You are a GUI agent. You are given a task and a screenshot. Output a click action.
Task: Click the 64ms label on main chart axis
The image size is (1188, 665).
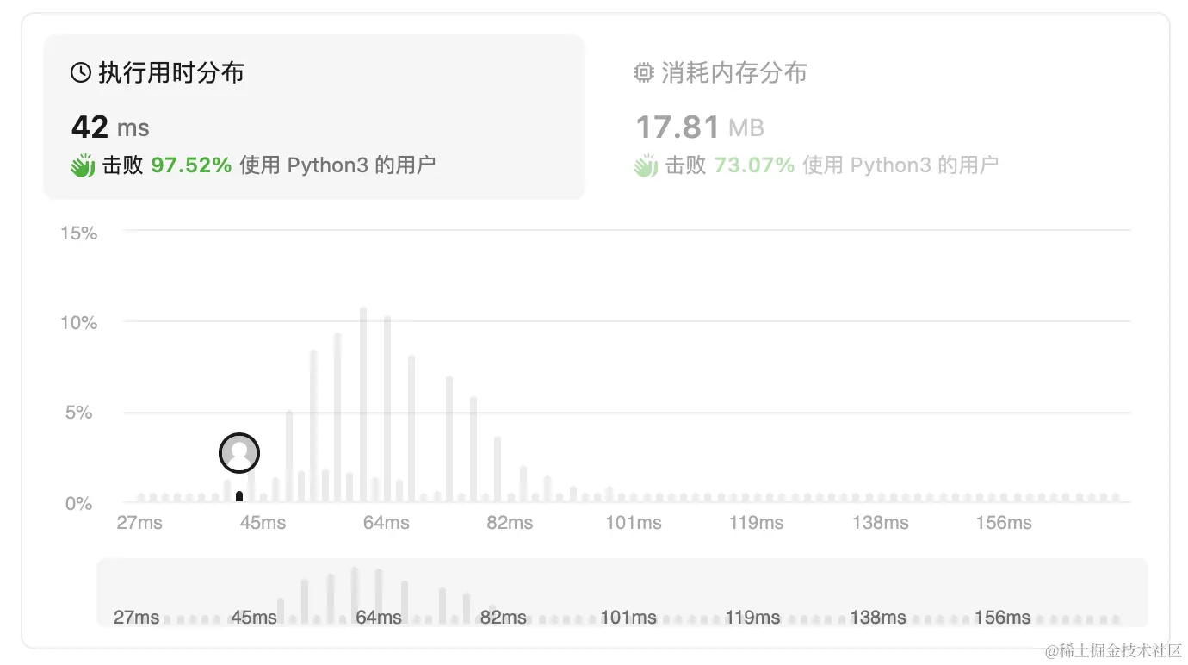coord(386,523)
